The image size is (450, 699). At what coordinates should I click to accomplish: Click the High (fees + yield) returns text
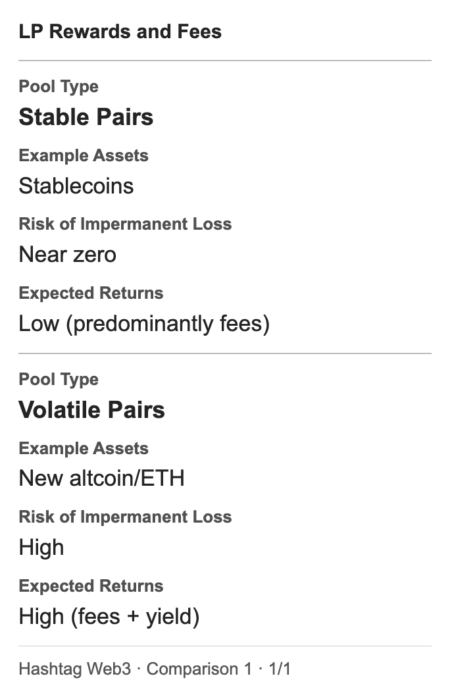[109, 617]
